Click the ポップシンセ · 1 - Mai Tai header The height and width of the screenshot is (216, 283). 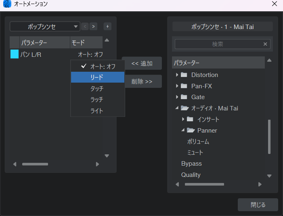[222, 27]
